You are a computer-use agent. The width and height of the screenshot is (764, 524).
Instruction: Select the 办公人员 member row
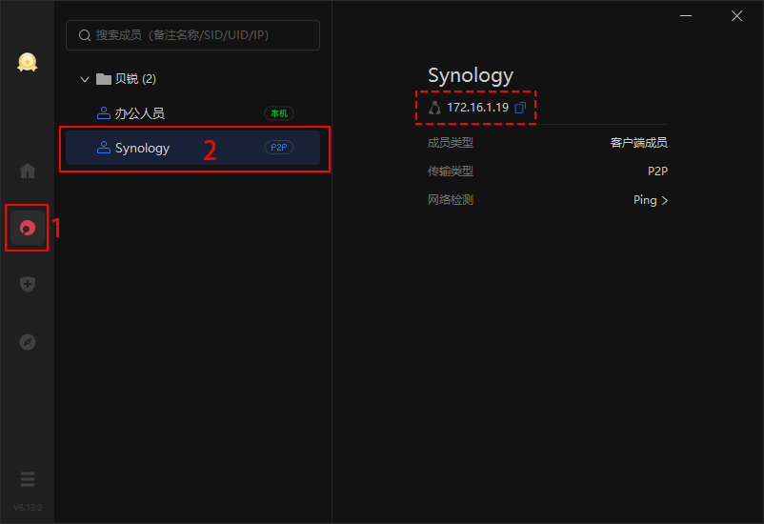(193, 113)
